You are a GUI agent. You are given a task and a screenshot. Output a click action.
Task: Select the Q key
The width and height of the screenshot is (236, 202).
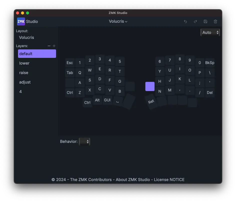coord(80,73)
